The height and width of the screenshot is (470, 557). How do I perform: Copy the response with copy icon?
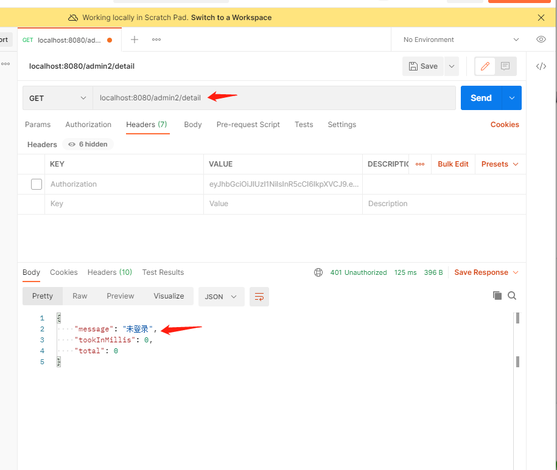pyautogui.click(x=497, y=295)
